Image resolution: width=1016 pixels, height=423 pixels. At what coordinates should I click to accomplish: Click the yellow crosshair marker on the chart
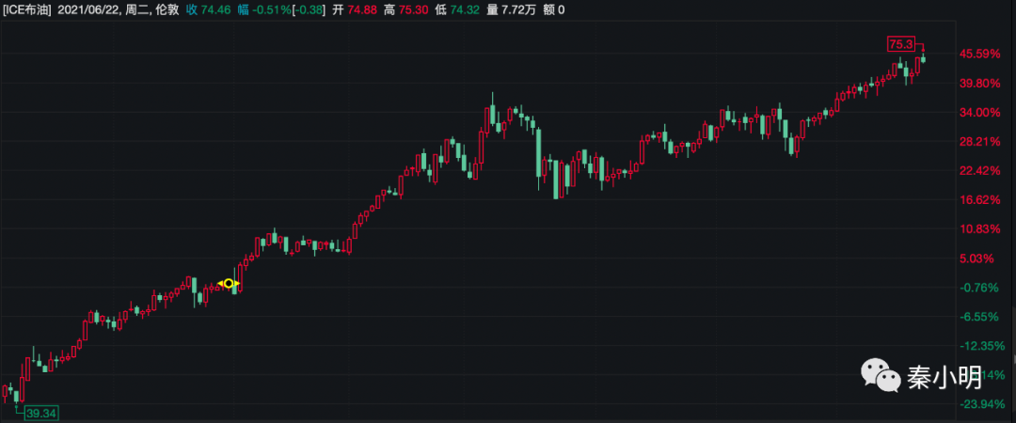(229, 283)
